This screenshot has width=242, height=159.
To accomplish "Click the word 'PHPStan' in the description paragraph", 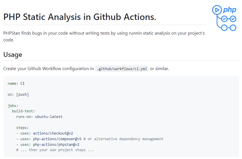I will tap(12, 33).
